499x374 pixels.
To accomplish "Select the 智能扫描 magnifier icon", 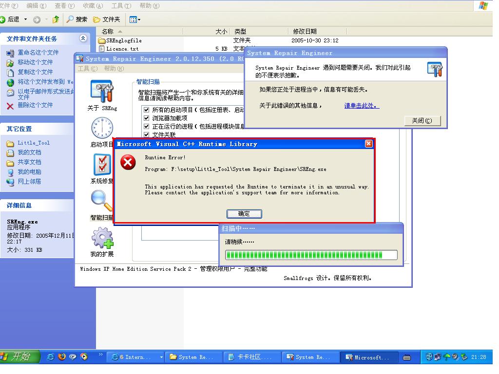I will click(x=101, y=201).
